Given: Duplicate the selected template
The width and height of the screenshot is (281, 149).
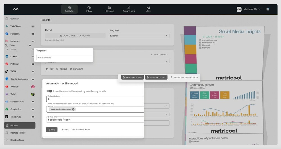Looking at the screenshot, I should click(x=76, y=69).
